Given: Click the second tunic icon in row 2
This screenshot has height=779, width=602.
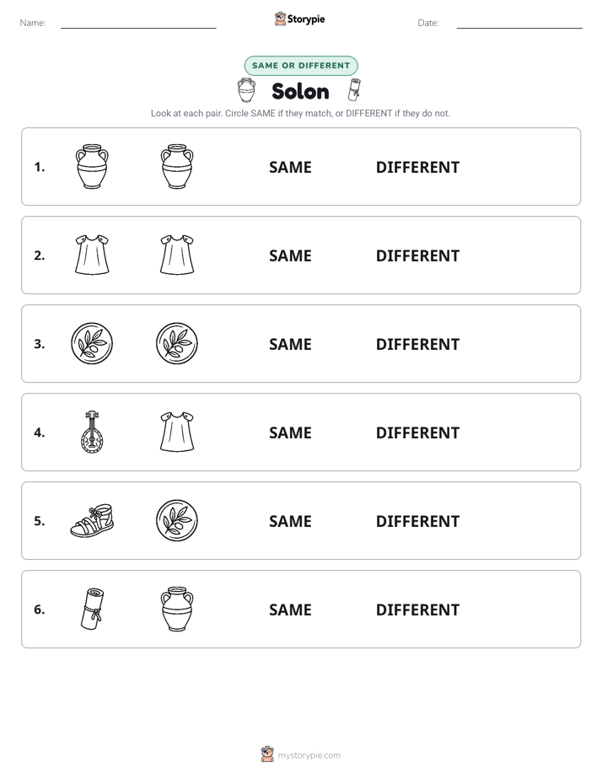Looking at the screenshot, I should click(177, 255).
